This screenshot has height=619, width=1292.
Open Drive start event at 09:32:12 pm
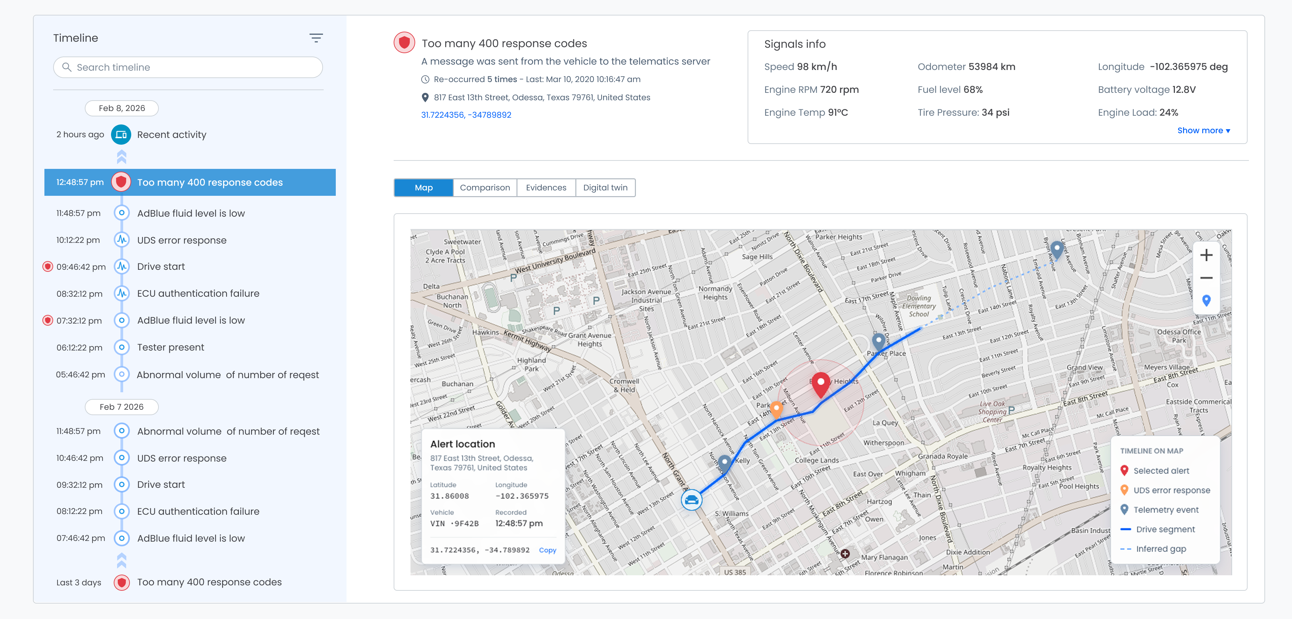pyautogui.click(x=189, y=485)
